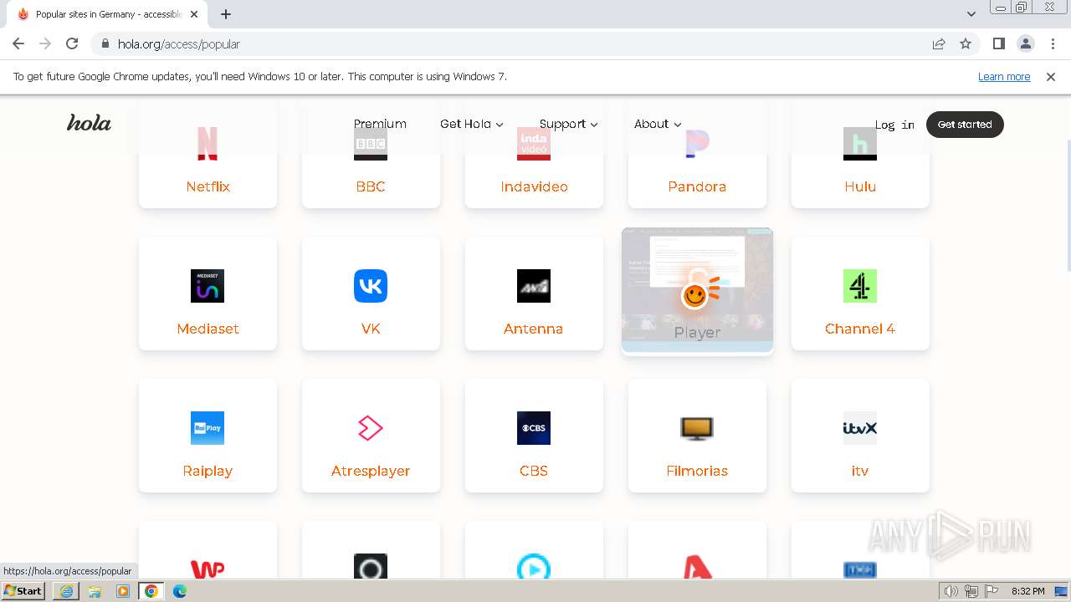Follow the Learn more link
This screenshot has width=1071, height=602.
coord(1004,76)
